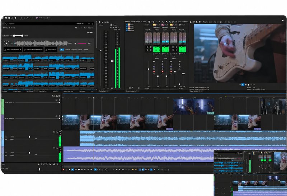287x196 pixels.
Task: Click the gray waveform in the audio preview player
Action: pyautogui.click(x=41, y=43)
